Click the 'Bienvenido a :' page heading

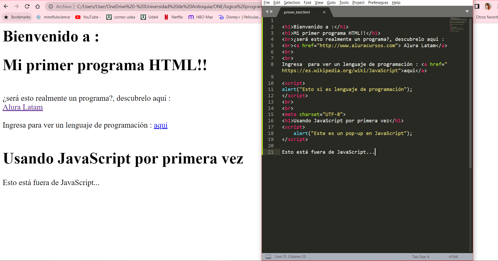pos(51,36)
